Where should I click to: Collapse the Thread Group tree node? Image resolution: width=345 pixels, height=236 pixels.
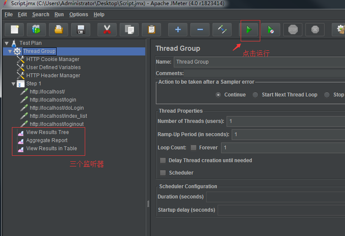click(10, 51)
